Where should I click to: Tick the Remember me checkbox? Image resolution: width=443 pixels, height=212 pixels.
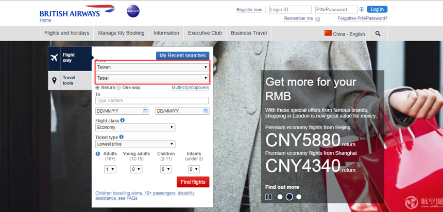[317, 19]
